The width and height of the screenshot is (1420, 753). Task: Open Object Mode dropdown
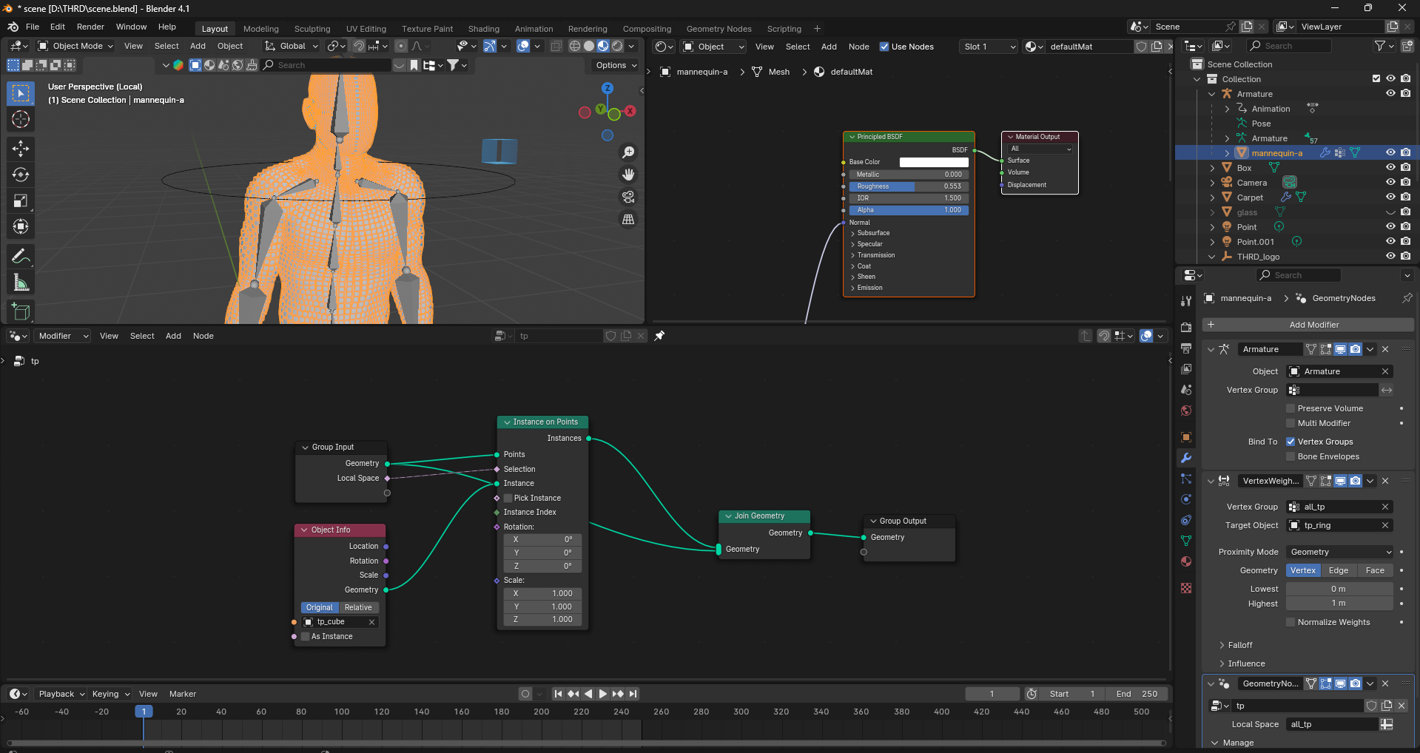75,46
